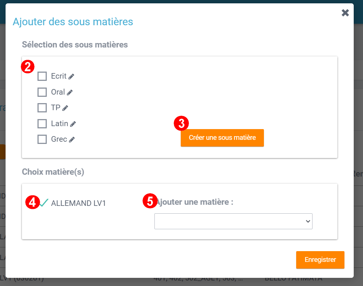363x286 pixels.
Task: Click the Oral label text
Action: tap(58, 92)
